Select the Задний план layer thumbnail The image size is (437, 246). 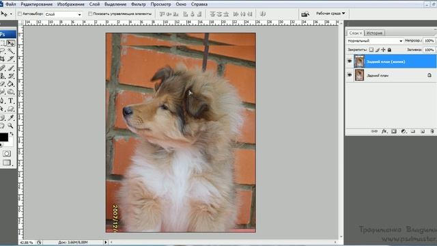pos(359,75)
